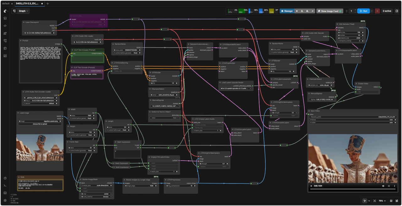
Task: Collapse the Note node dot
Action: point(19,177)
